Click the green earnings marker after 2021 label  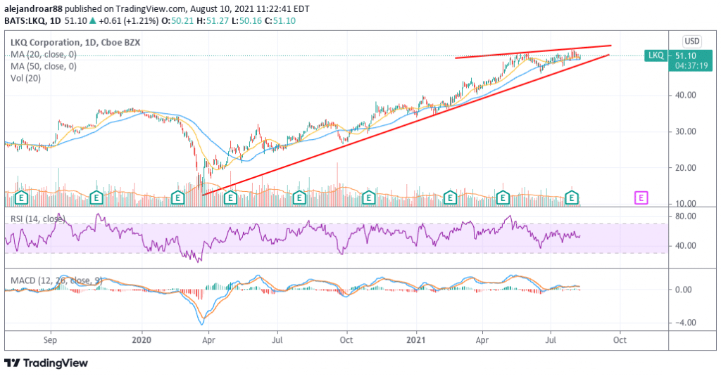point(450,198)
